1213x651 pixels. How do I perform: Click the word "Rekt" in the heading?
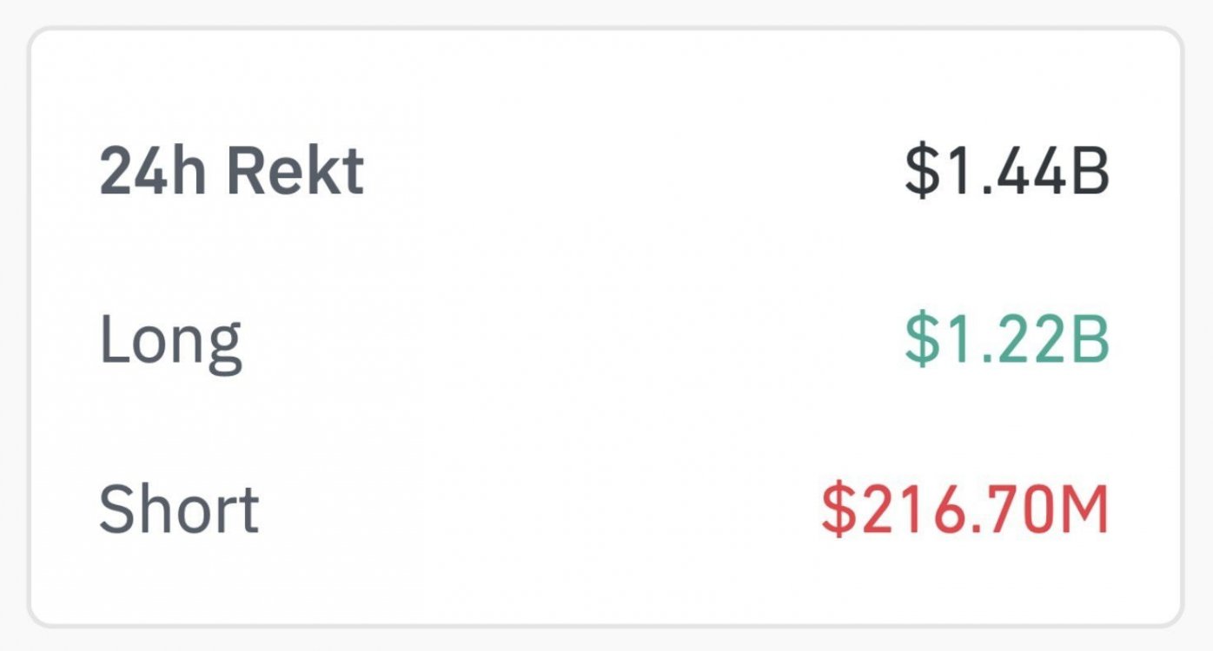click(295, 171)
